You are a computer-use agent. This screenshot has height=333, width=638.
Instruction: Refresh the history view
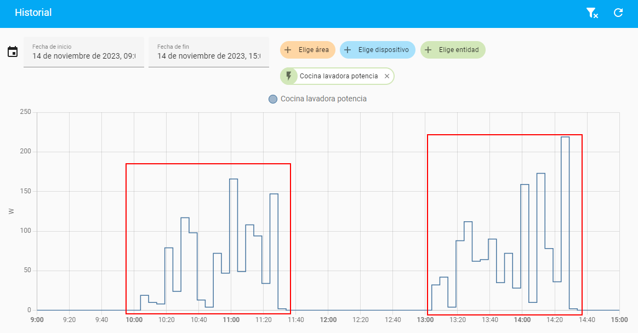pyautogui.click(x=618, y=13)
